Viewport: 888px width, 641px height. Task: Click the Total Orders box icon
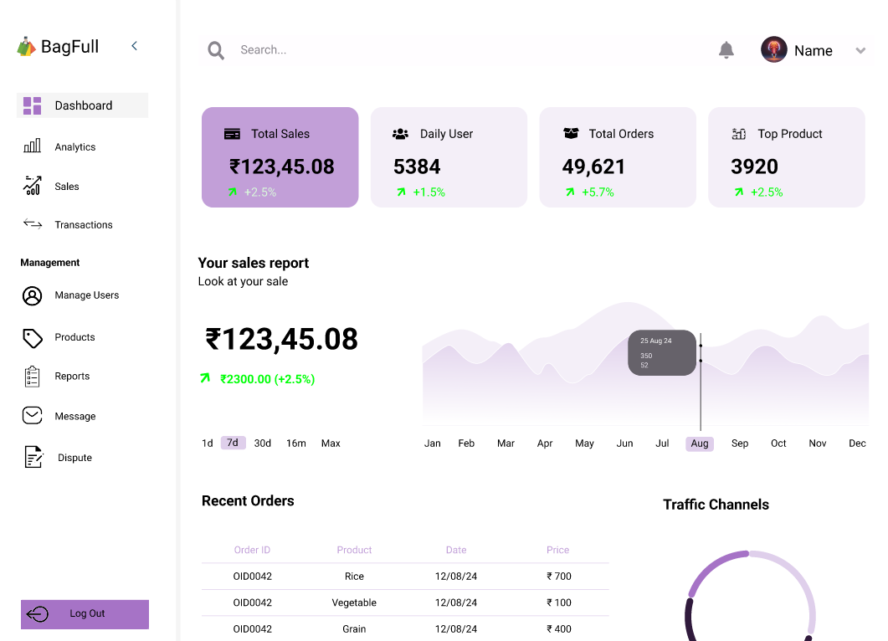click(571, 134)
